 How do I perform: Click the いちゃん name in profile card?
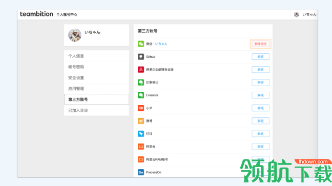(92, 32)
